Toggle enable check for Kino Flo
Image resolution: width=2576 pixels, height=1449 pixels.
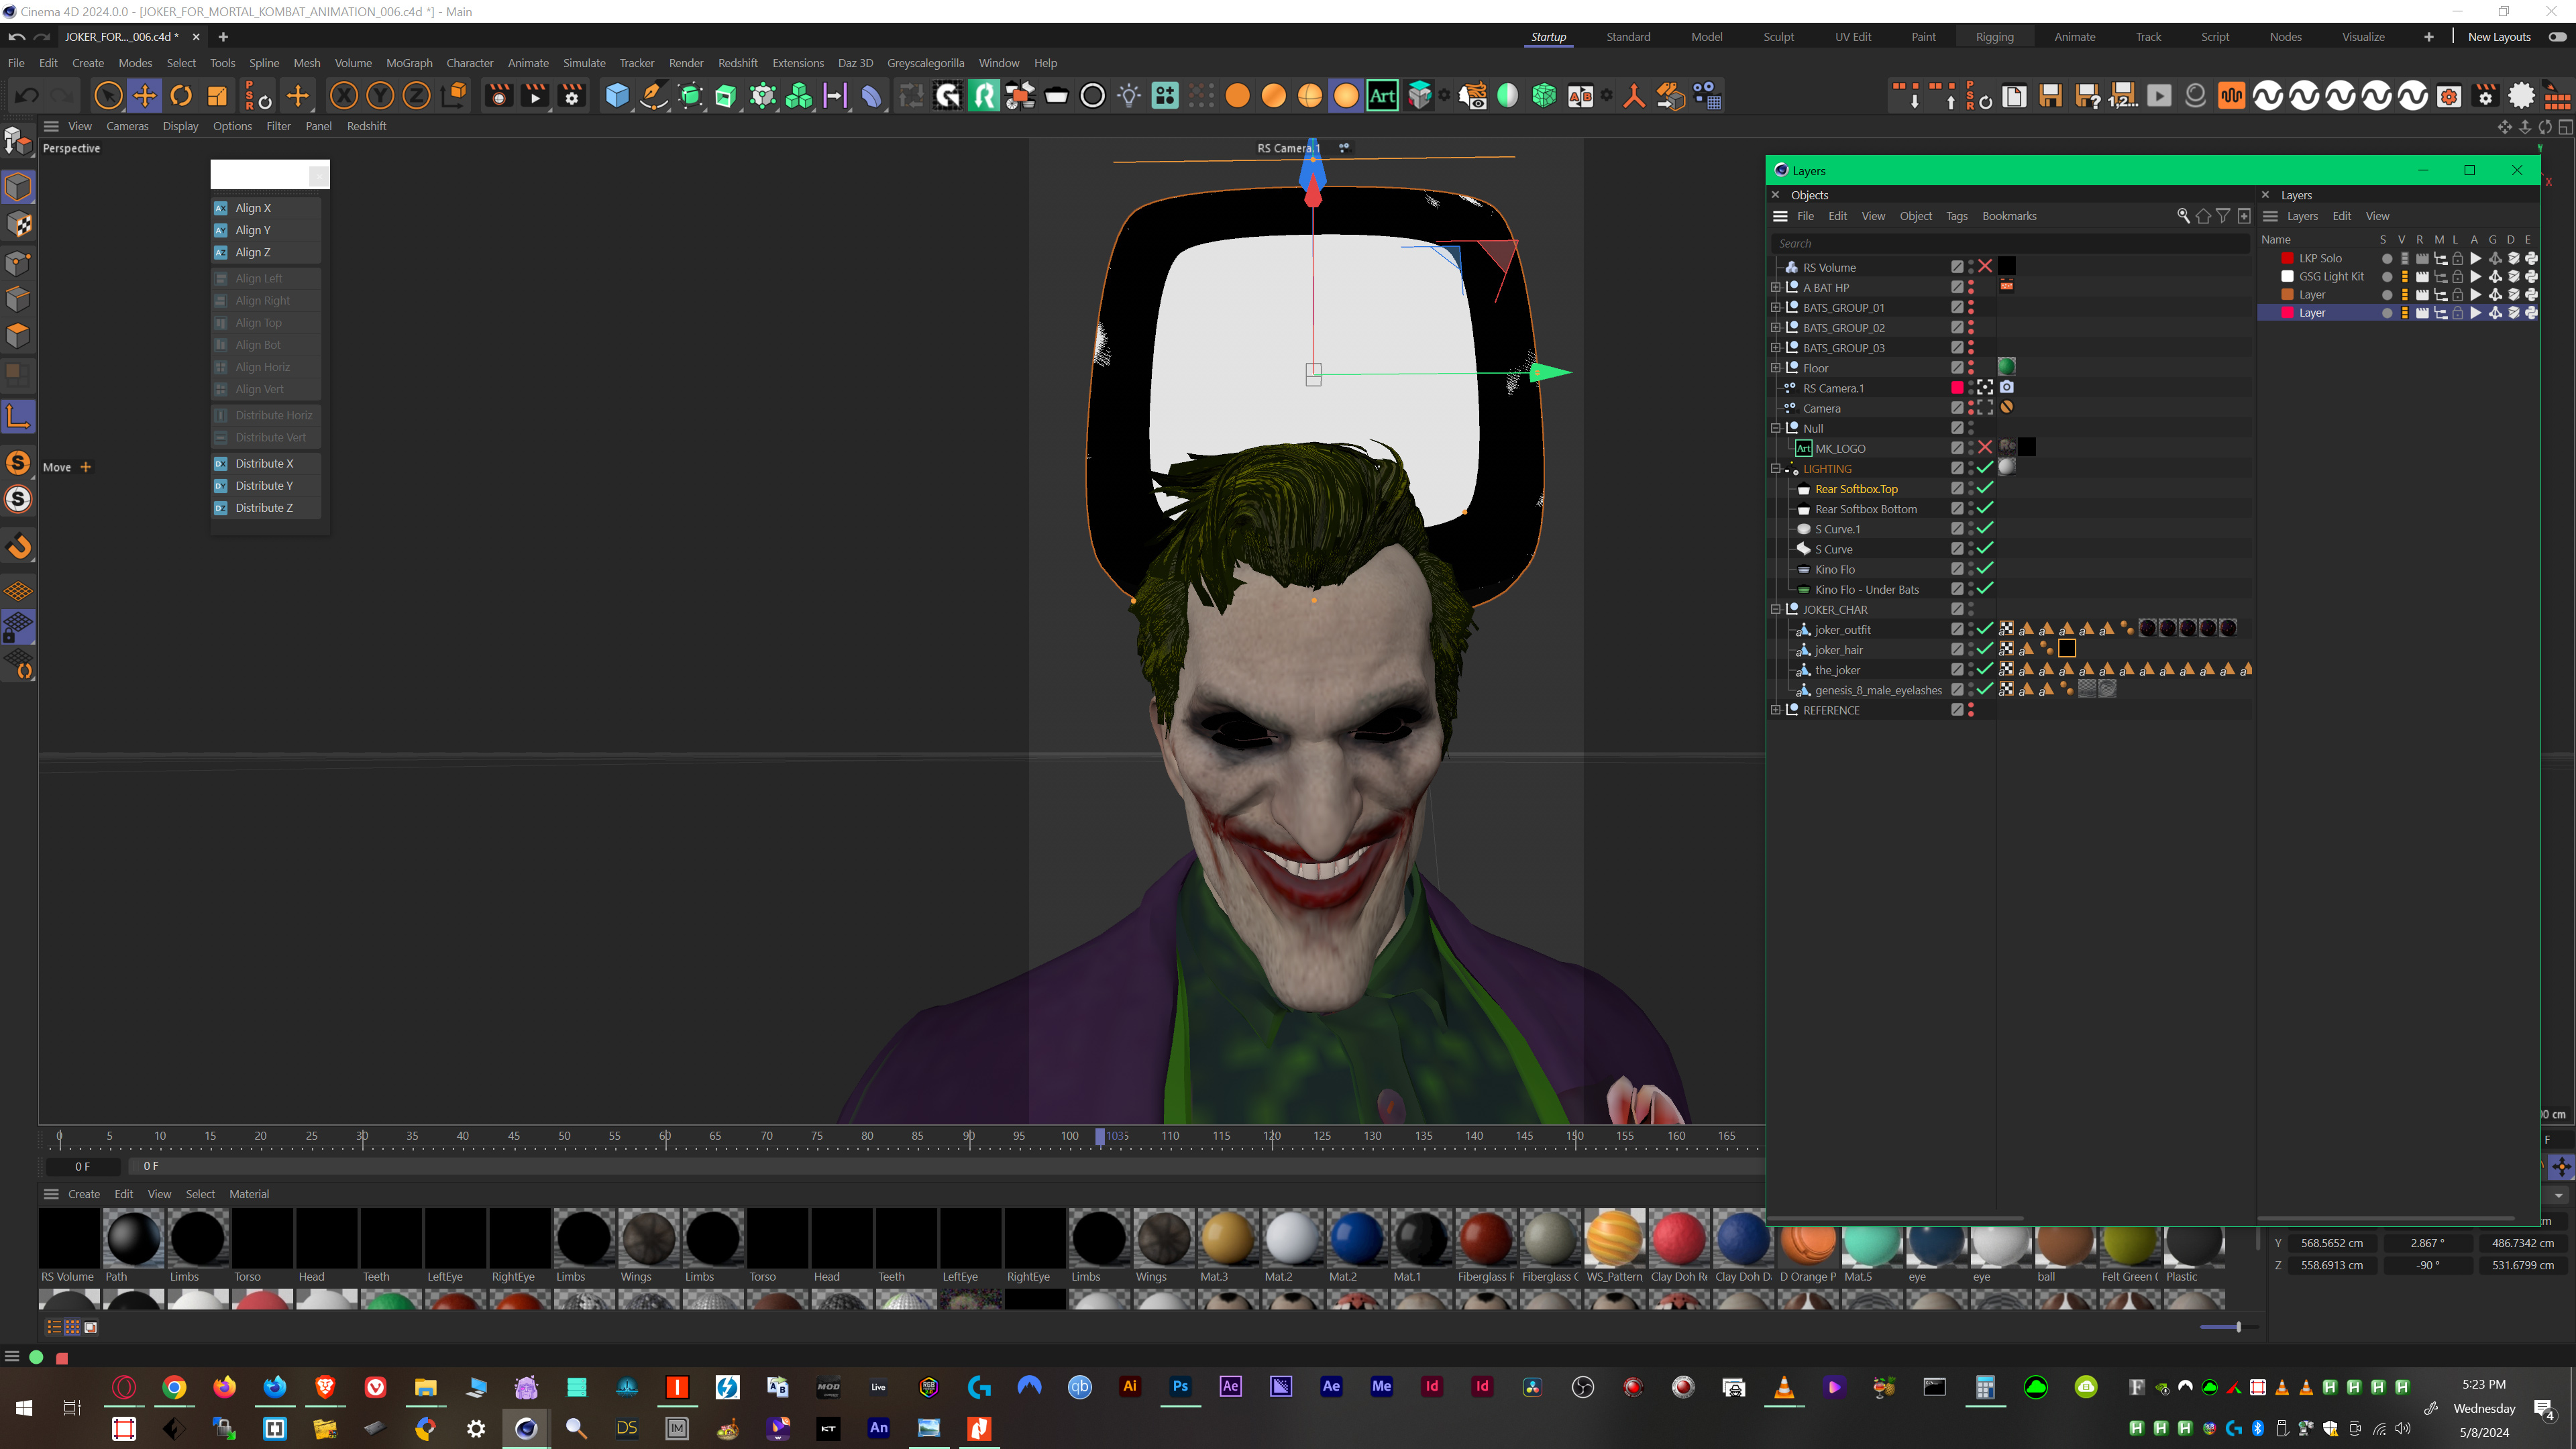click(1985, 569)
